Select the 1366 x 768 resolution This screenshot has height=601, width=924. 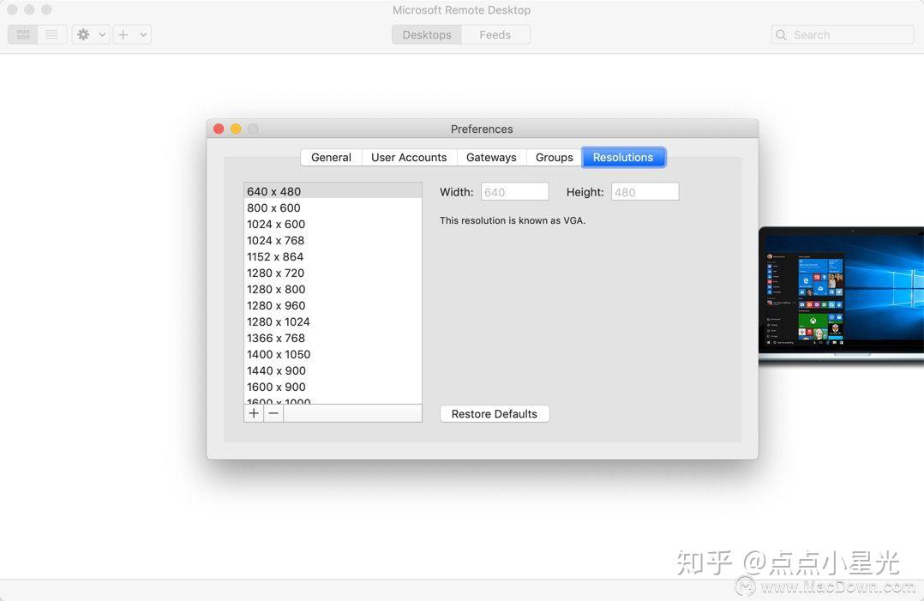333,338
